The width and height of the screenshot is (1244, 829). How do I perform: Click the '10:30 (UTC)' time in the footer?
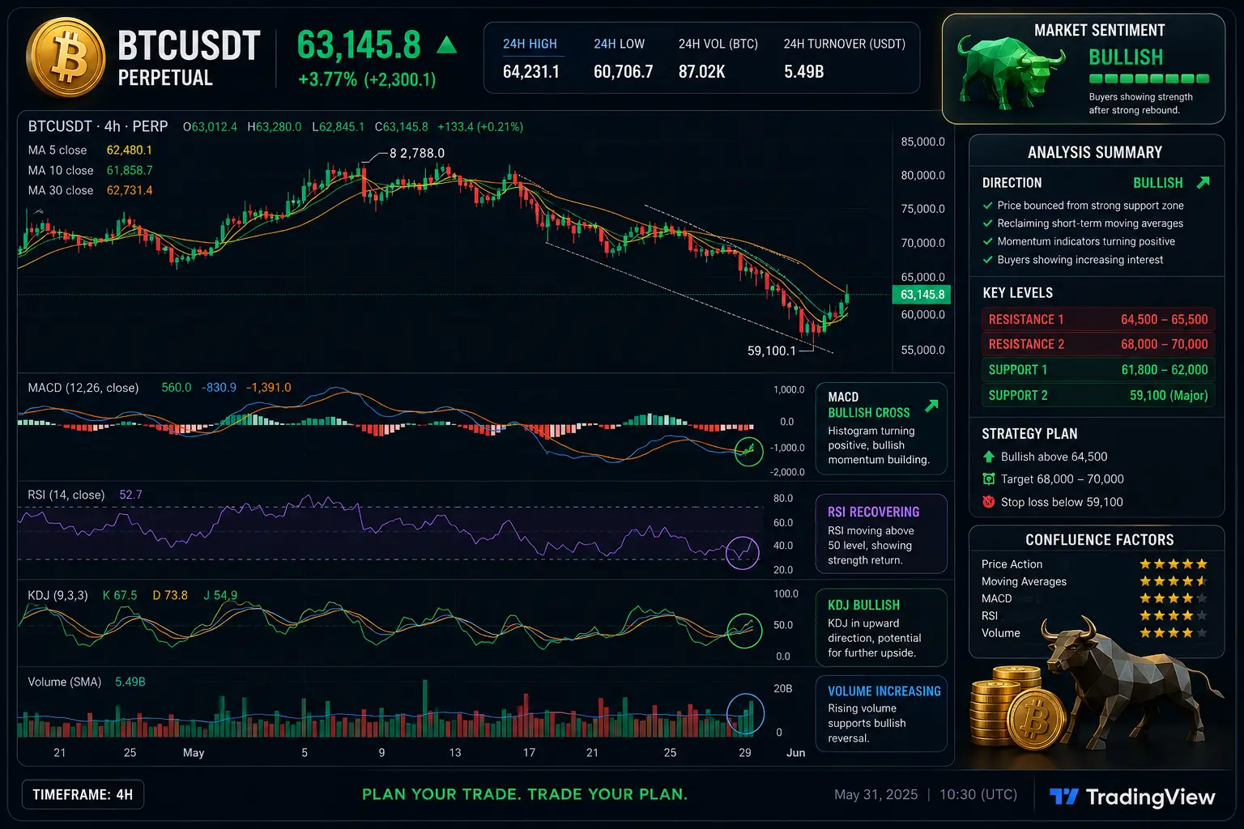978,795
